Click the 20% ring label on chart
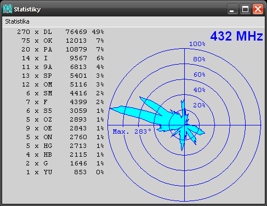This screenshot has width=267, height=206. pyautogui.click(x=199, y=105)
